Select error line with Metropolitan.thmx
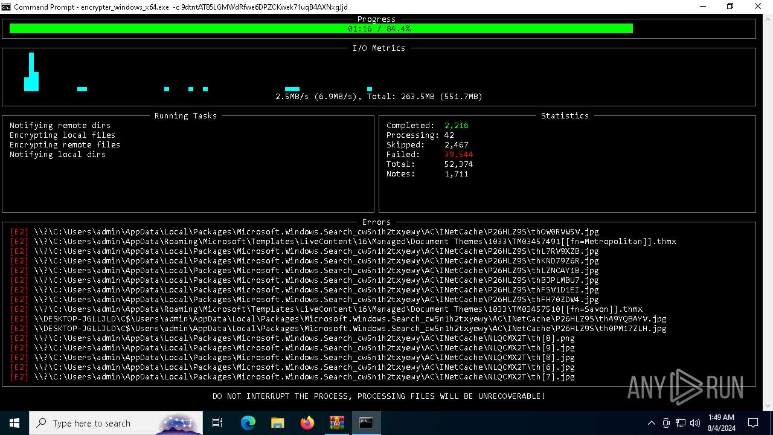773x435 pixels. 343,241
